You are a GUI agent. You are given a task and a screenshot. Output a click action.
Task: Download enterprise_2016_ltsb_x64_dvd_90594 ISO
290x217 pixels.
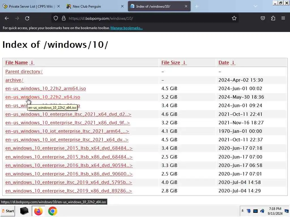(69, 165)
